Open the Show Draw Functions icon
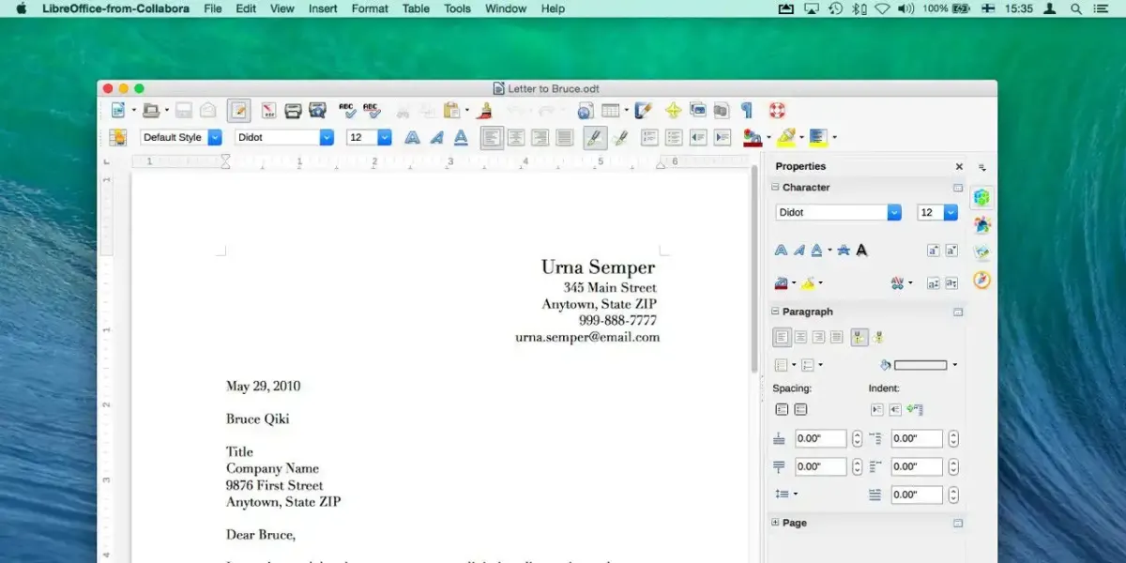Viewport: 1126px width, 563px height. (x=644, y=111)
